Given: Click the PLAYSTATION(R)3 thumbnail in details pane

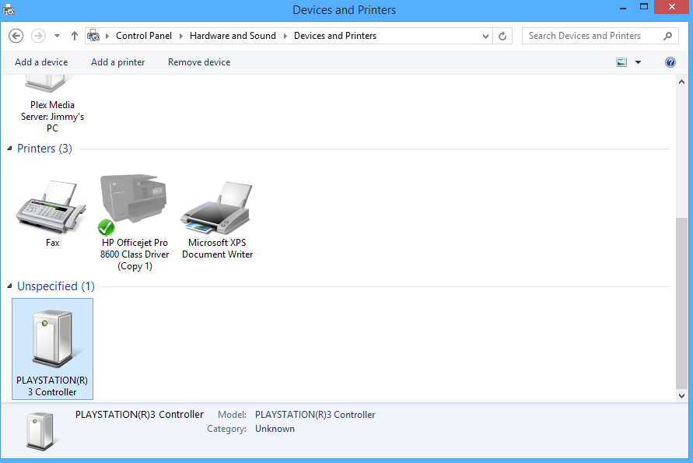Looking at the screenshot, I should (37, 430).
